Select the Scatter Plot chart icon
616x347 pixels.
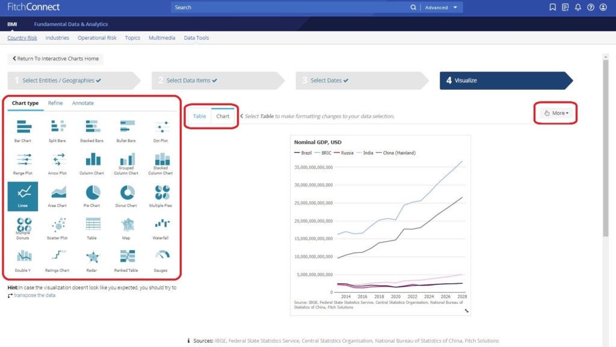pos(58,226)
